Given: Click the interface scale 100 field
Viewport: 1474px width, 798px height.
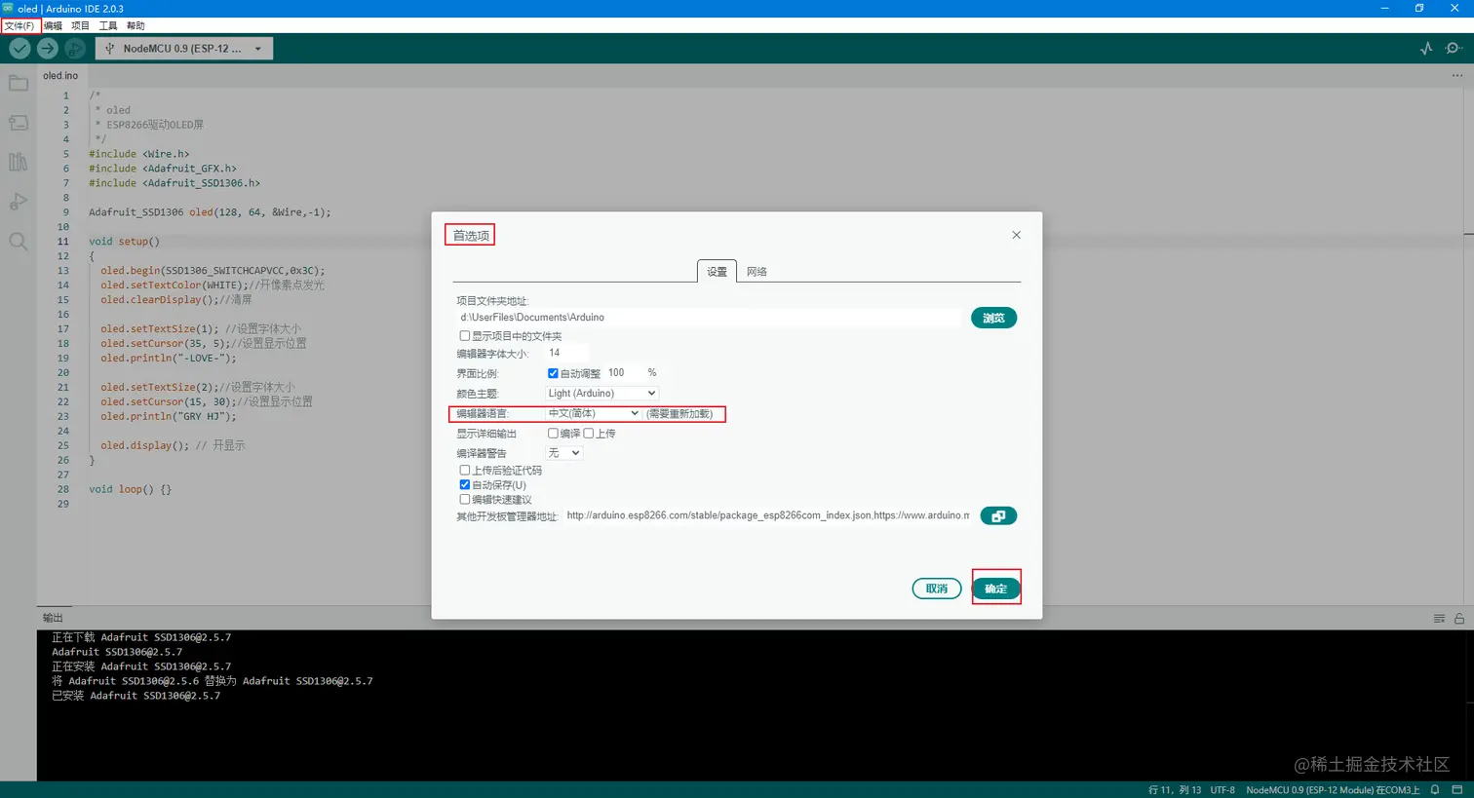Looking at the screenshot, I should [624, 373].
